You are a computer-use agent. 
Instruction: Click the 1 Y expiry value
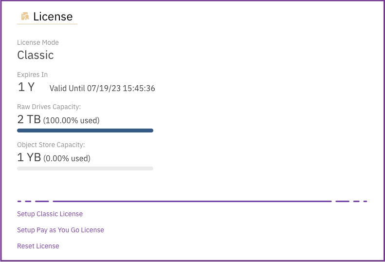tap(26, 88)
